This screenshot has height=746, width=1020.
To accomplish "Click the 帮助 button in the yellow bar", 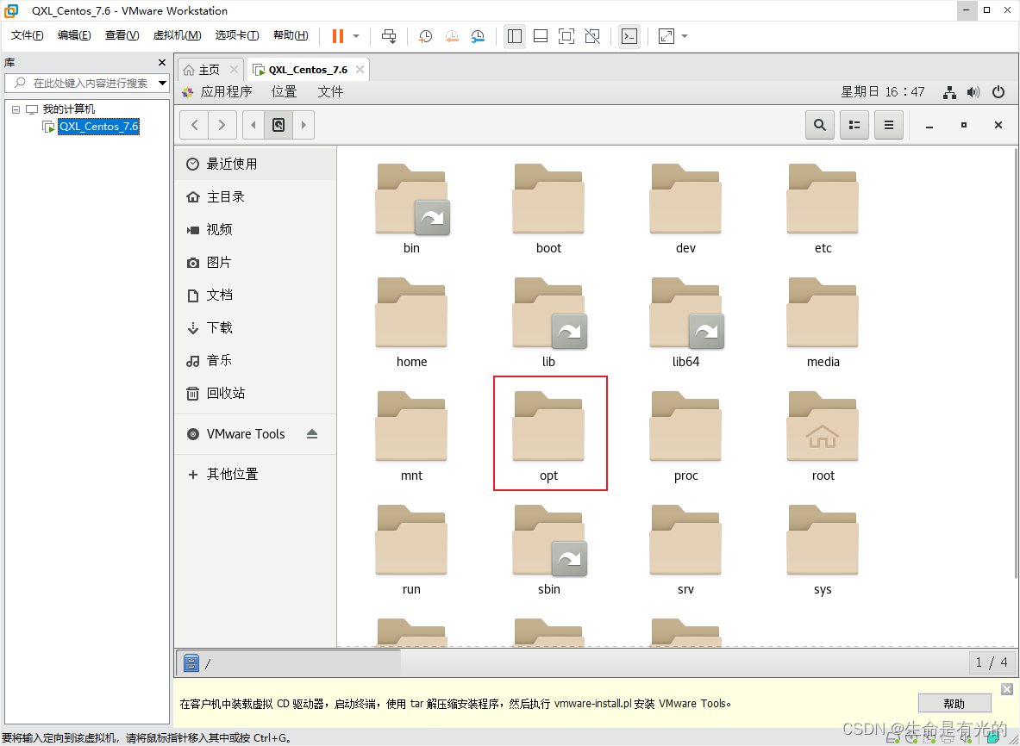I will point(954,704).
